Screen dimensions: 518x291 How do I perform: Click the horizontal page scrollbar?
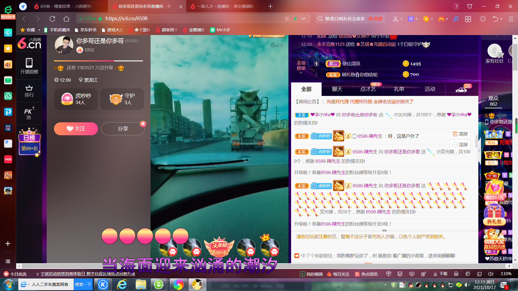pos(264,266)
